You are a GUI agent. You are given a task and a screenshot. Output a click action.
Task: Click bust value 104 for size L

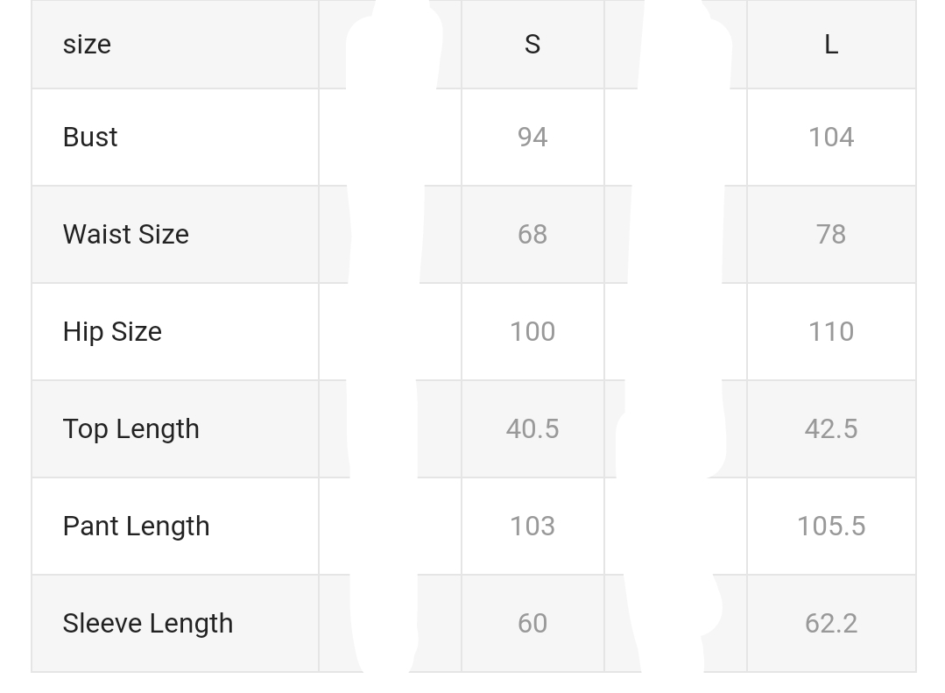pyautogui.click(x=831, y=138)
